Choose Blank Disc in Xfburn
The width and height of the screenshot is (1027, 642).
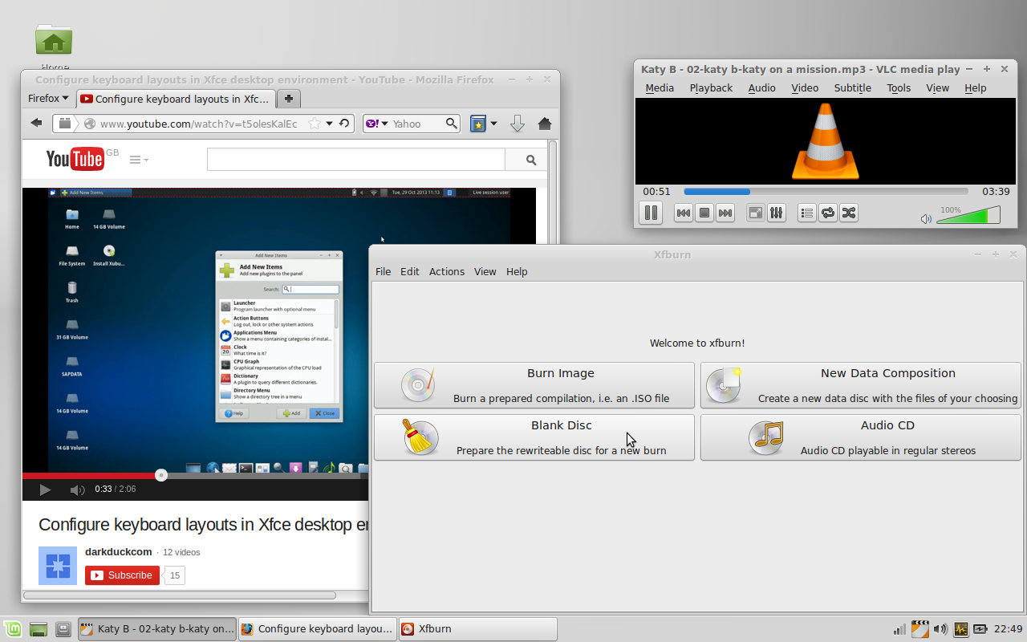click(x=534, y=437)
